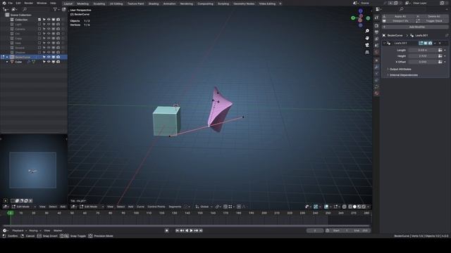
Task: Open the Render menu
Action: [28, 3]
